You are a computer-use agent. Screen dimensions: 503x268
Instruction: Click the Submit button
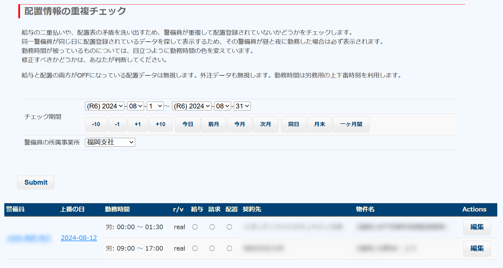click(x=36, y=182)
